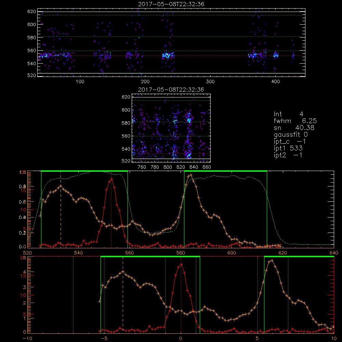Click x-axis tick 400 of top spectrogram

275,82
